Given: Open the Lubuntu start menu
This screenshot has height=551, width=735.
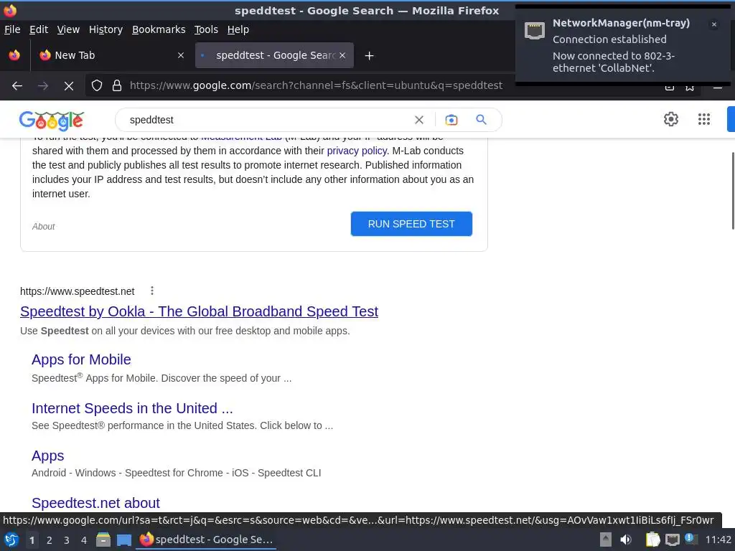Looking at the screenshot, I should 11,540.
